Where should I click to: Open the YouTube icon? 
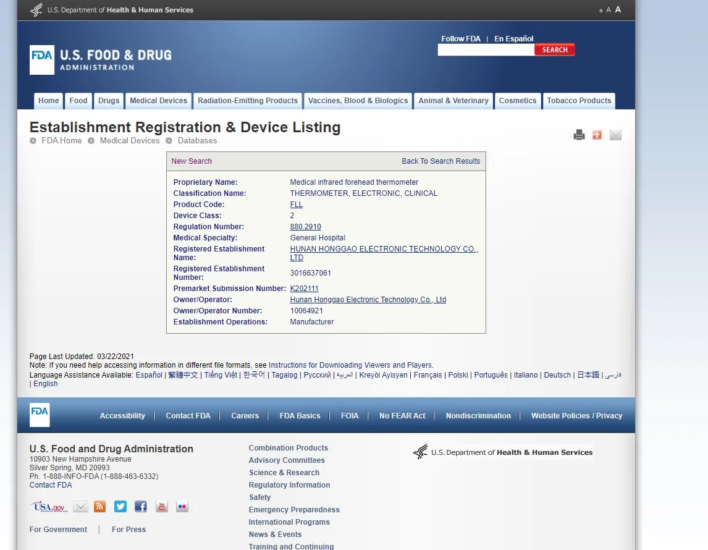pos(162,507)
